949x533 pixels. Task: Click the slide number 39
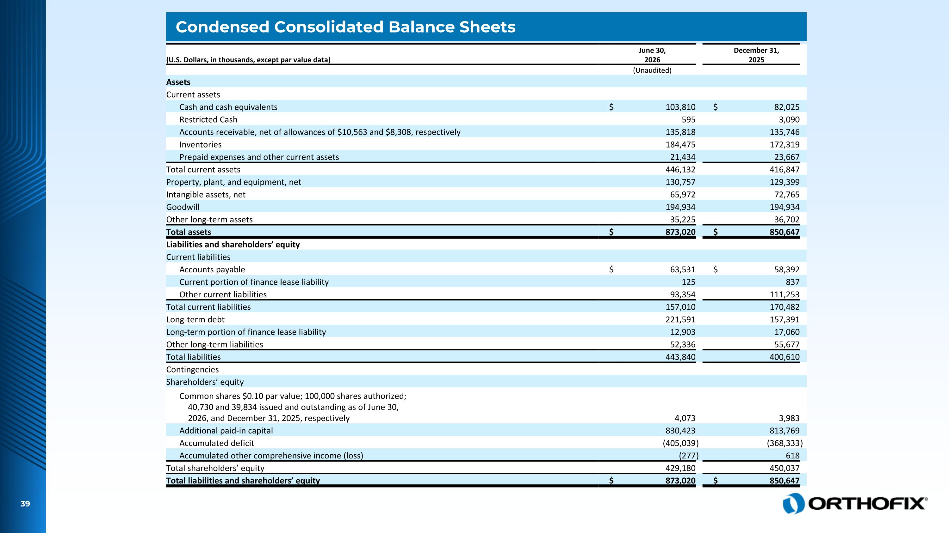click(25, 504)
